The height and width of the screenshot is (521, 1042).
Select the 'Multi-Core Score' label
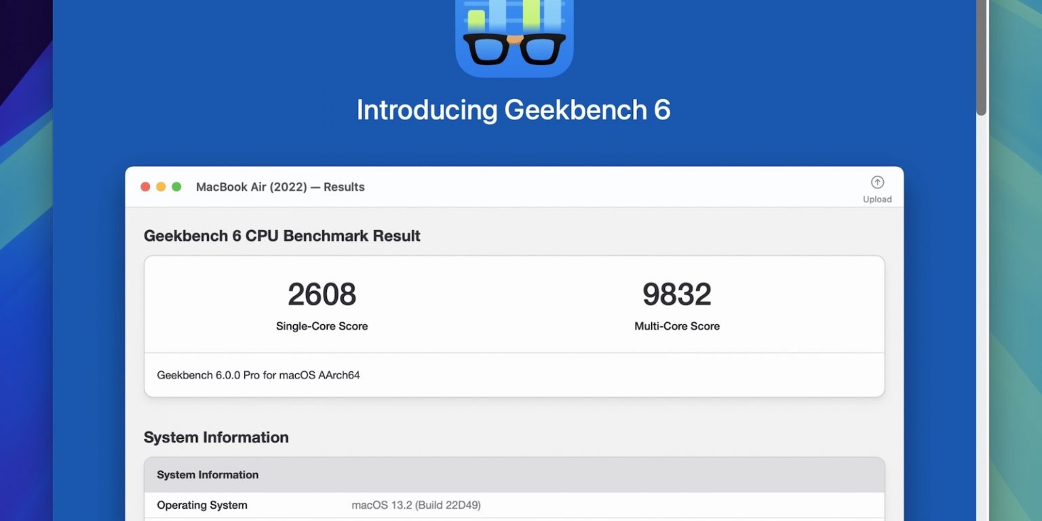click(x=676, y=326)
